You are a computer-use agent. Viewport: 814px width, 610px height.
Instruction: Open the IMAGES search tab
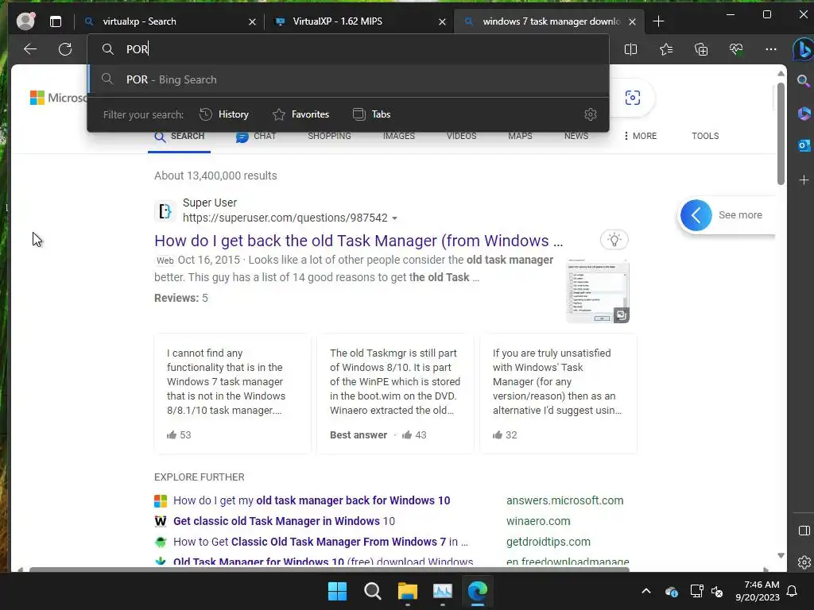(x=399, y=136)
